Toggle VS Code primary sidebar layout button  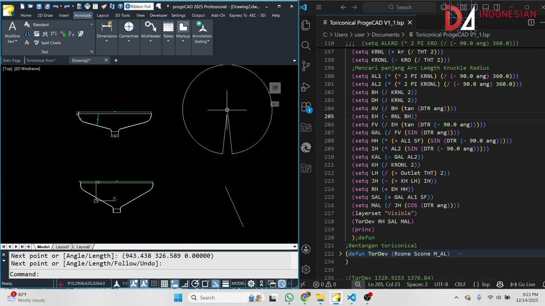tap(474, 7)
